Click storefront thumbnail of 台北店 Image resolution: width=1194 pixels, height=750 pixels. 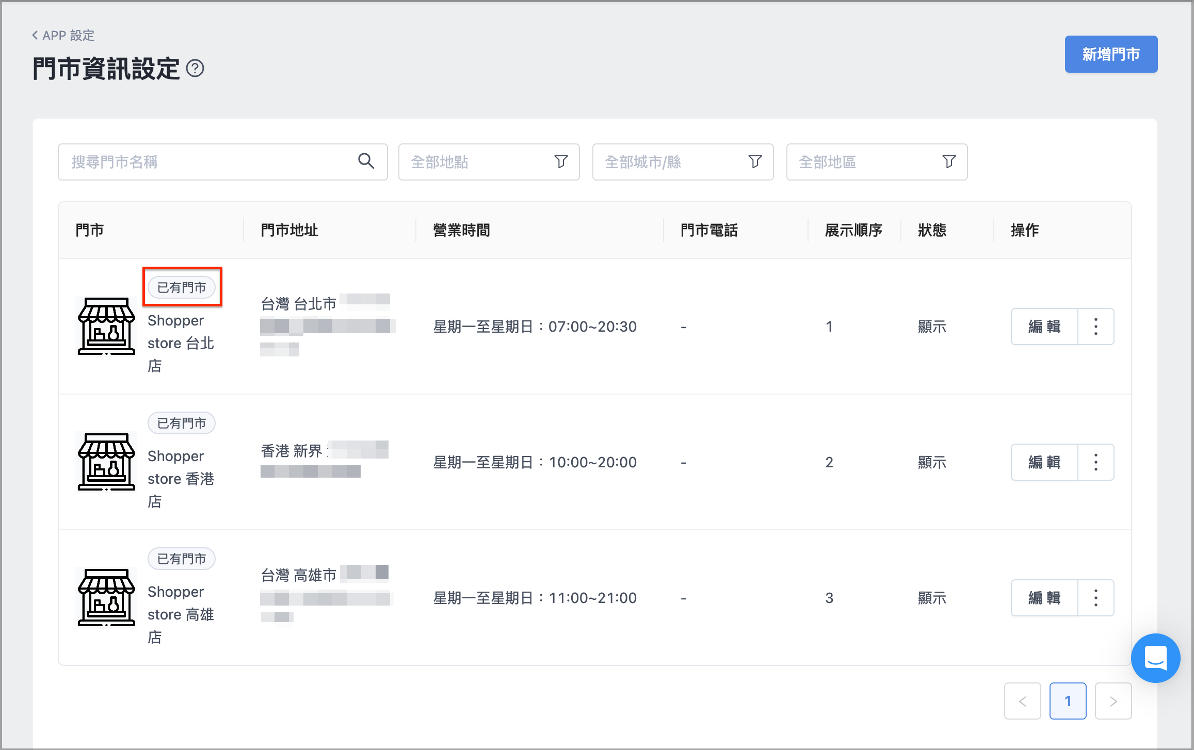click(x=106, y=327)
